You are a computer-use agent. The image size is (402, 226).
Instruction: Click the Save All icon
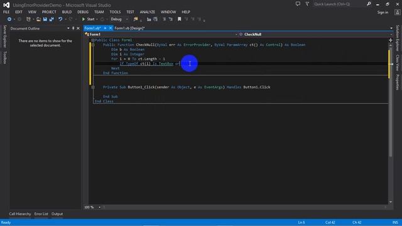pyautogui.click(x=52, y=19)
